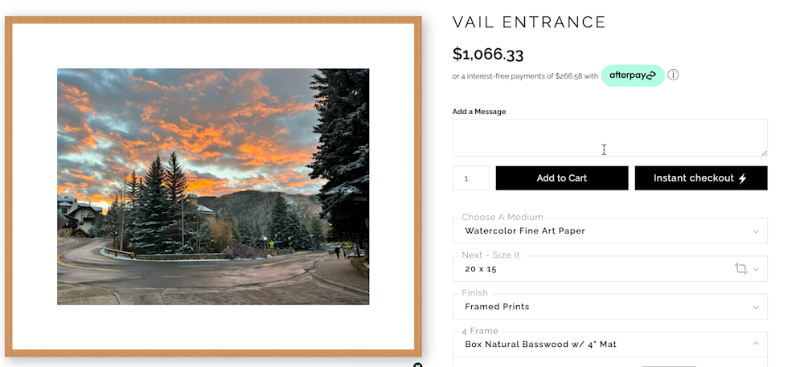
Task: Open the Size It dropdown arrow
Action: tap(756, 269)
